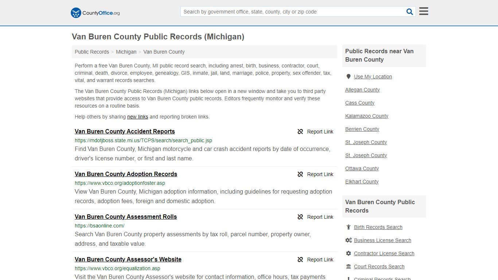Image resolution: width=498 pixels, height=280 pixels.
Task: Open the second St. Joseph County link
Action: [x=366, y=155]
